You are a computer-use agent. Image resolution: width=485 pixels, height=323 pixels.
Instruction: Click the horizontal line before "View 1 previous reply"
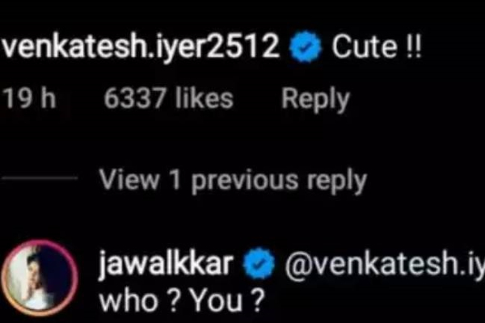click(x=40, y=178)
